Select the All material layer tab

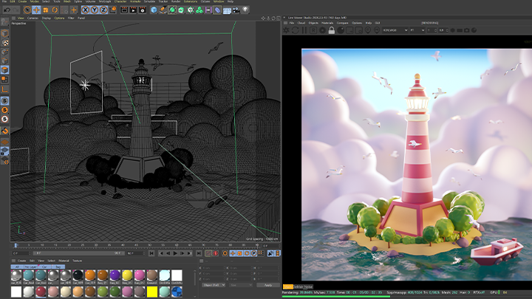[x=17, y=267]
